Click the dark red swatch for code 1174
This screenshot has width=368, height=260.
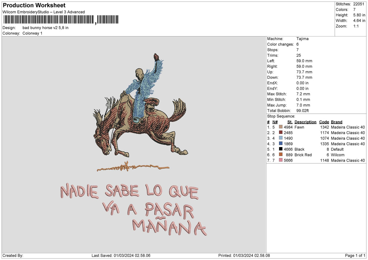click(x=281, y=133)
